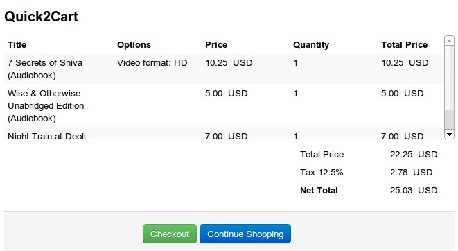
Task: Select the Night Train at Deoli item
Action: (x=46, y=136)
